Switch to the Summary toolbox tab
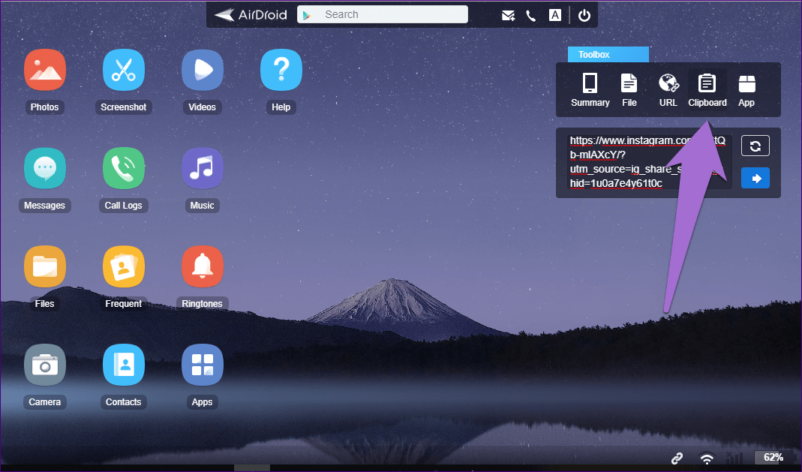 pyautogui.click(x=590, y=89)
